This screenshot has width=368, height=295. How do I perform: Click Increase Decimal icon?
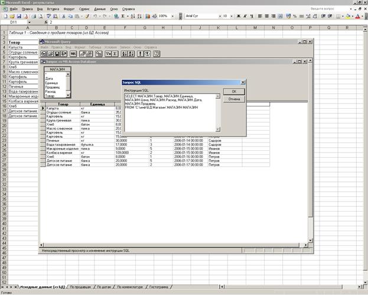(308, 16)
